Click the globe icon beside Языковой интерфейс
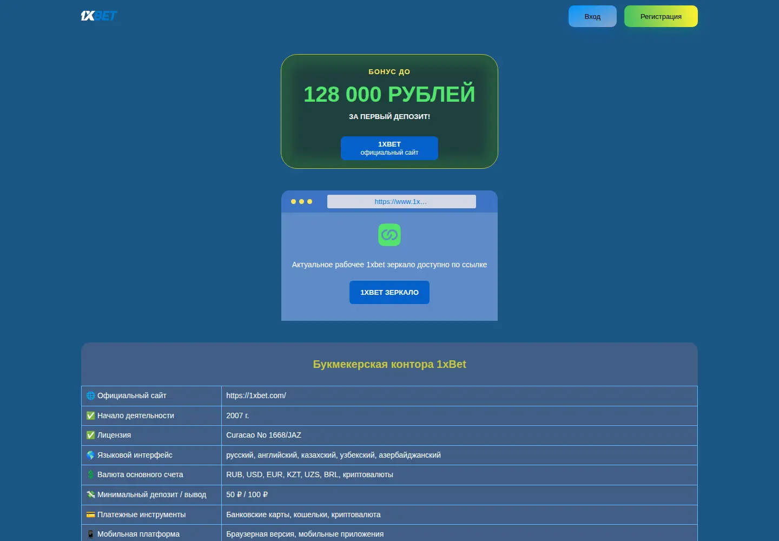This screenshot has width=779, height=541. [91, 455]
